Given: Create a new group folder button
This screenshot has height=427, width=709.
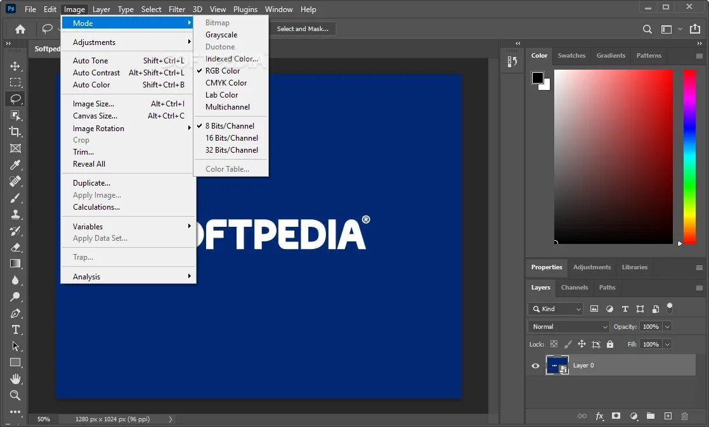Looking at the screenshot, I should click(x=650, y=416).
